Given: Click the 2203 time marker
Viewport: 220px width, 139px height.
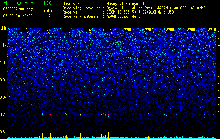Looking at the screenshot, I should (x=65, y=30).
